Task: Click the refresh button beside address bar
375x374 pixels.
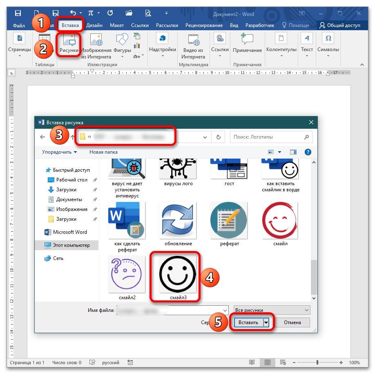Action: coord(219,137)
